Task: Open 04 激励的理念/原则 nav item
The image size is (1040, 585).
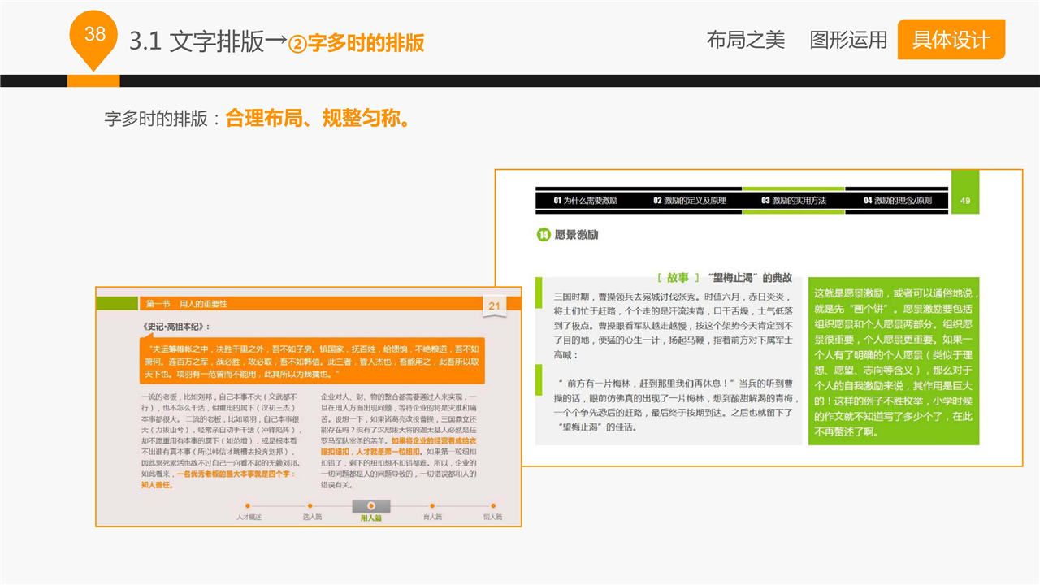Action: [897, 200]
